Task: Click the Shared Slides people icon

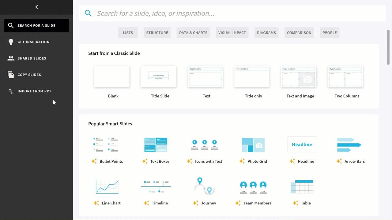Action: [x=11, y=58]
